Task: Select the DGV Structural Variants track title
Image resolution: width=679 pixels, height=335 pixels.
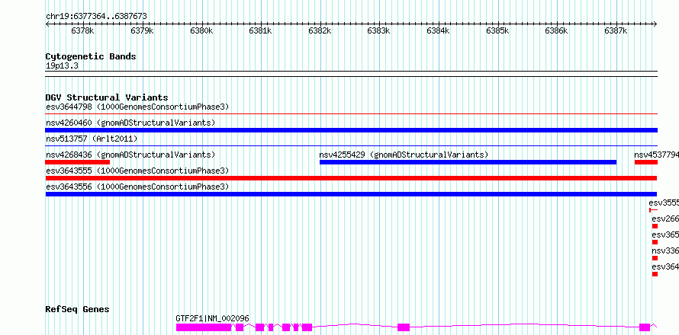Action: pos(107,97)
